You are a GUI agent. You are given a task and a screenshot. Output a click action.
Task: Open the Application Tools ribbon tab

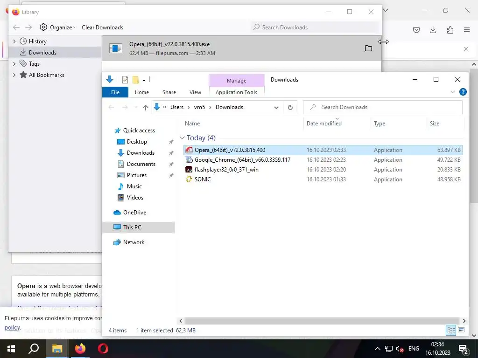click(x=236, y=92)
